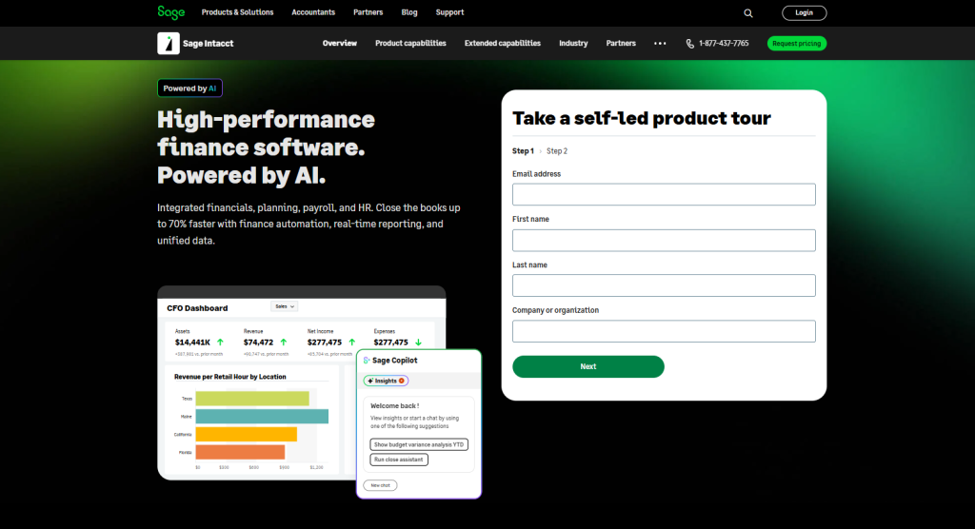
Task: Focus the Company or organization field
Action: tap(664, 331)
